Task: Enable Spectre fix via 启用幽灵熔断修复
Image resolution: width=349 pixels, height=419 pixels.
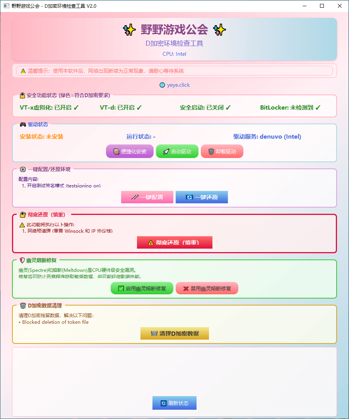Action: (142, 288)
